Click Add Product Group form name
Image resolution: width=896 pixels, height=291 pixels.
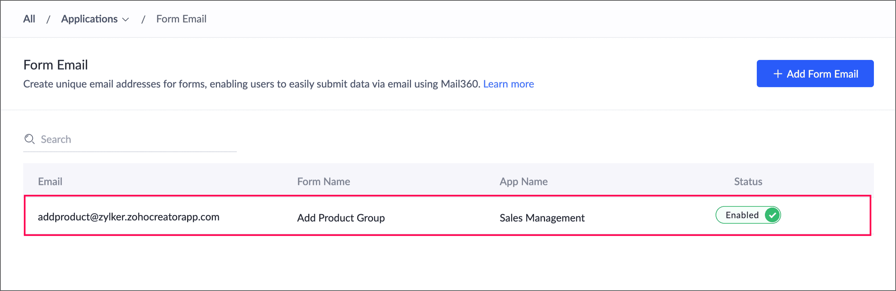(x=341, y=218)
